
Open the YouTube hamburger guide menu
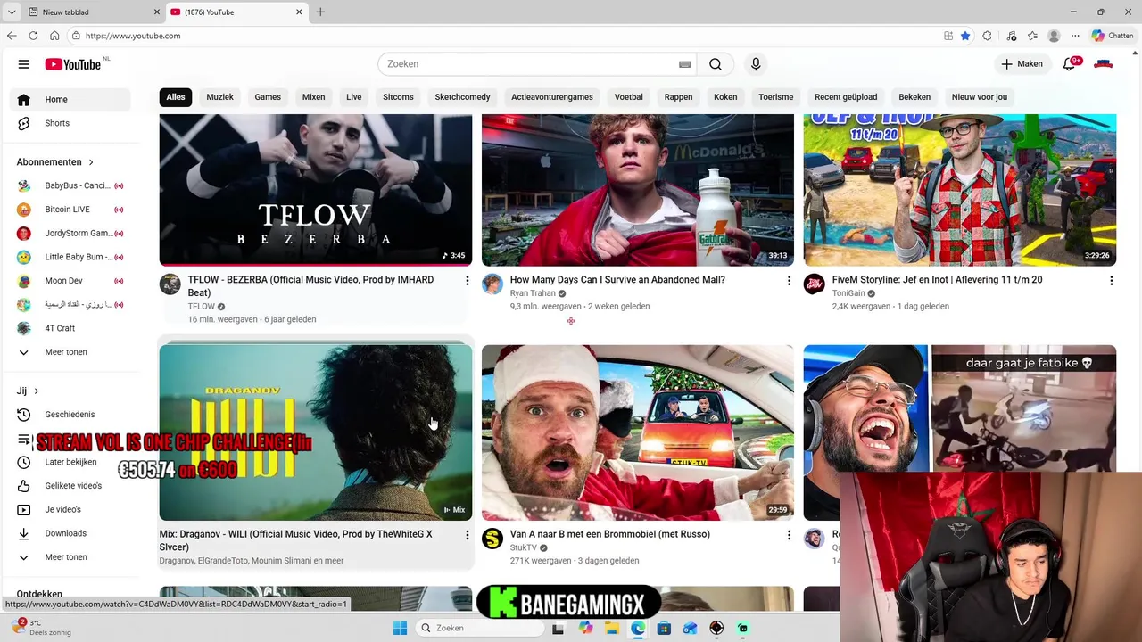[x=24, y=64]
